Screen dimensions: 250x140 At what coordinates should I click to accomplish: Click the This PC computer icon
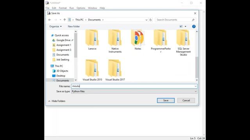point(52,66)
